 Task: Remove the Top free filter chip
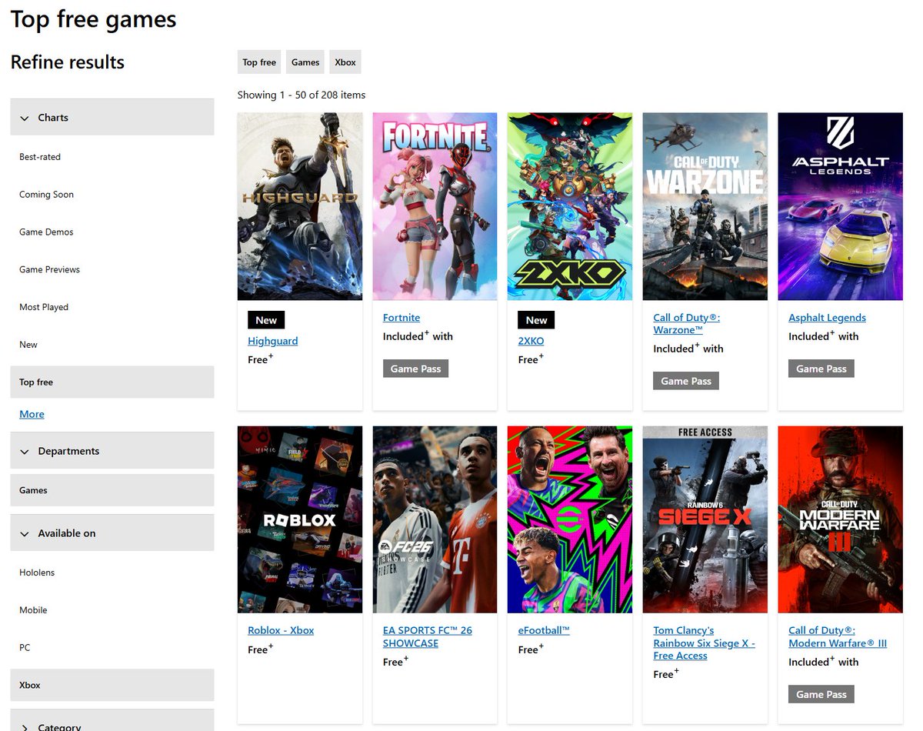click(259, 62)
